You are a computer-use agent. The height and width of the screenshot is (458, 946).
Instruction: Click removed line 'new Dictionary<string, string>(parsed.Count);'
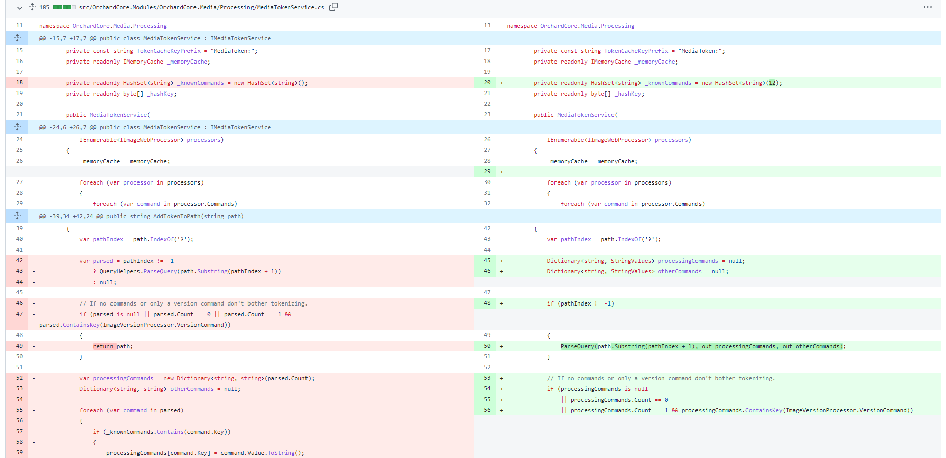(197, 378)
